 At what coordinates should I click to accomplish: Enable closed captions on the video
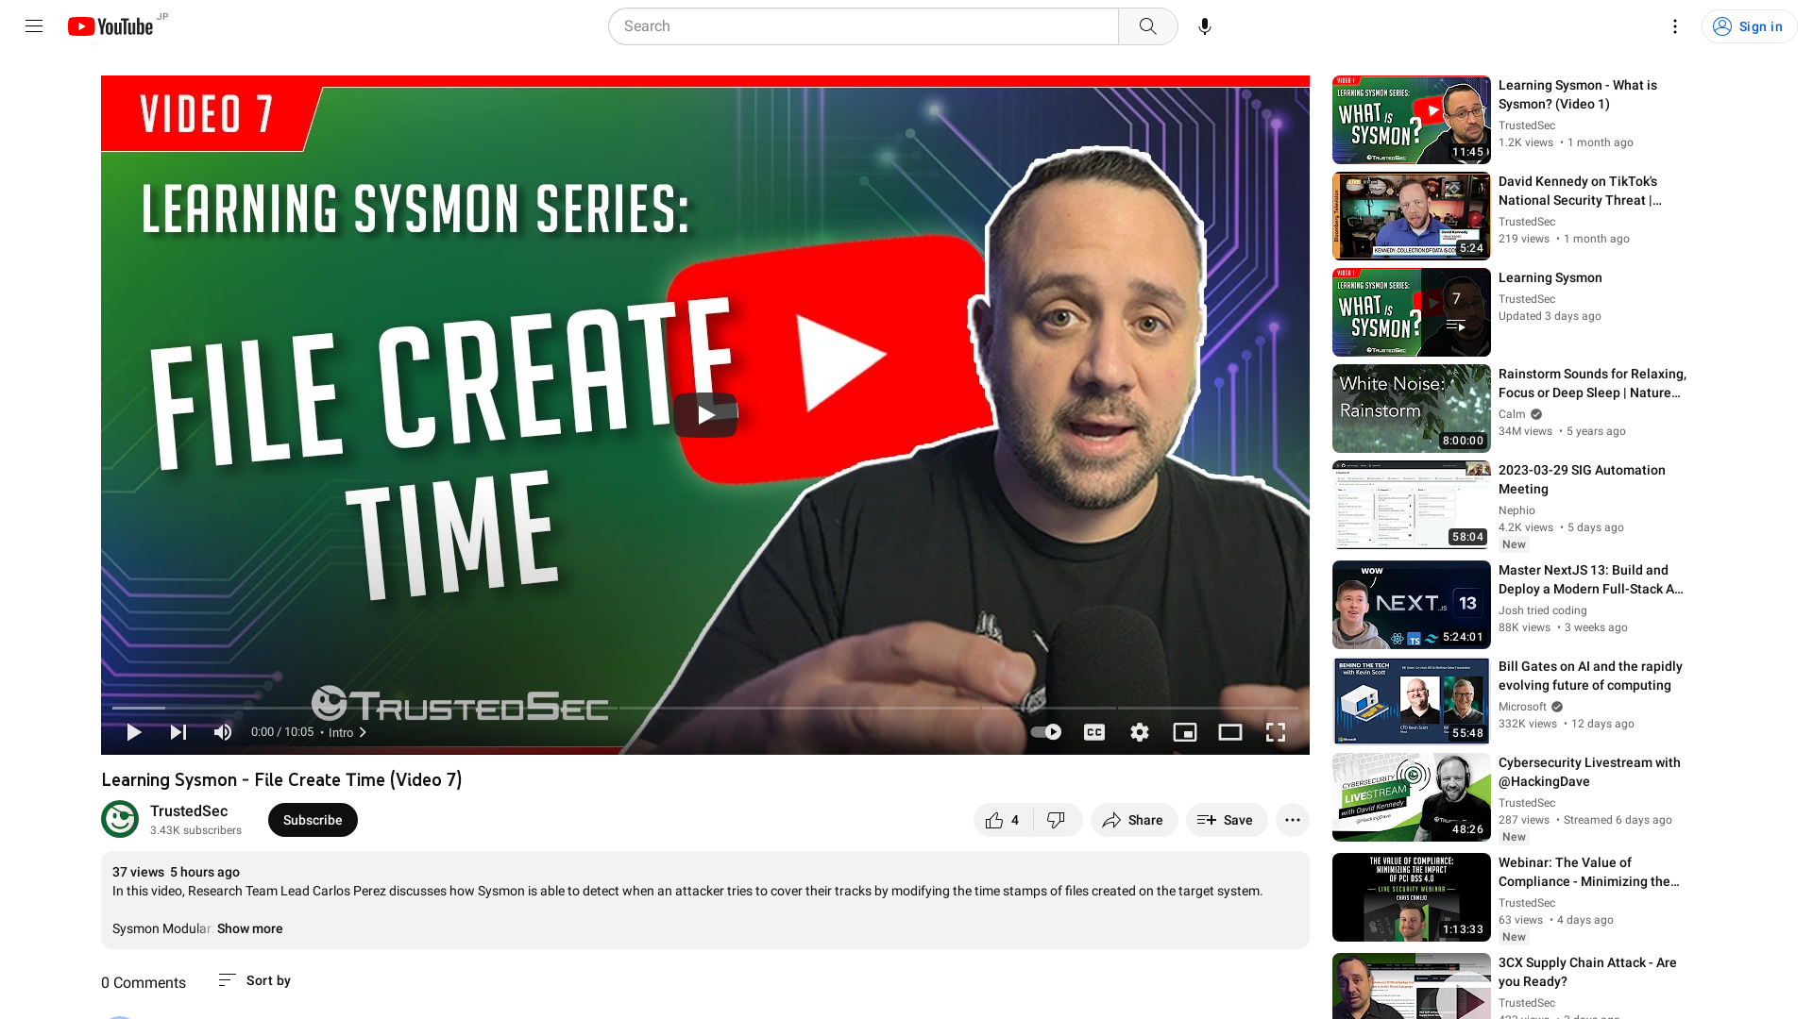coord(1094,731)
